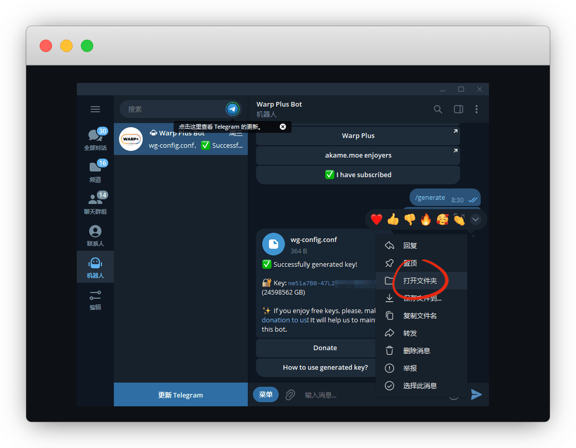Click the green macOS zoom button

[x=87, y=46]
